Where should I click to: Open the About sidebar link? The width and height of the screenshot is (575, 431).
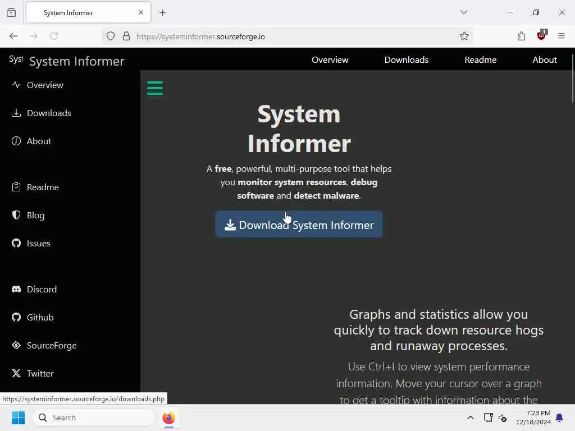click(x=39, y=141)
